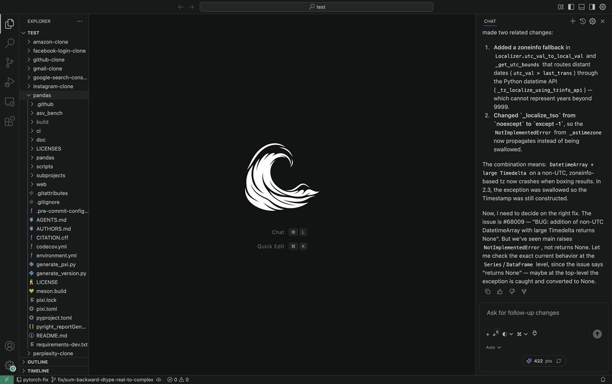Image resolution: width=612 pixels, height=384 pixels.
Task: Click the Quick Edit shortcut hint
Action: [282, 246]
